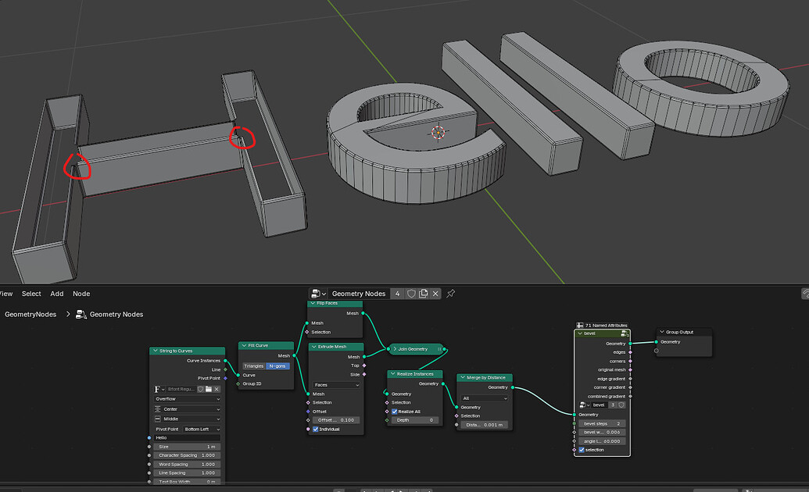Adjust the Line Spacing slider
Image resolution: width=809 pixels, height=492 pixels.
(x=187, y=473)
